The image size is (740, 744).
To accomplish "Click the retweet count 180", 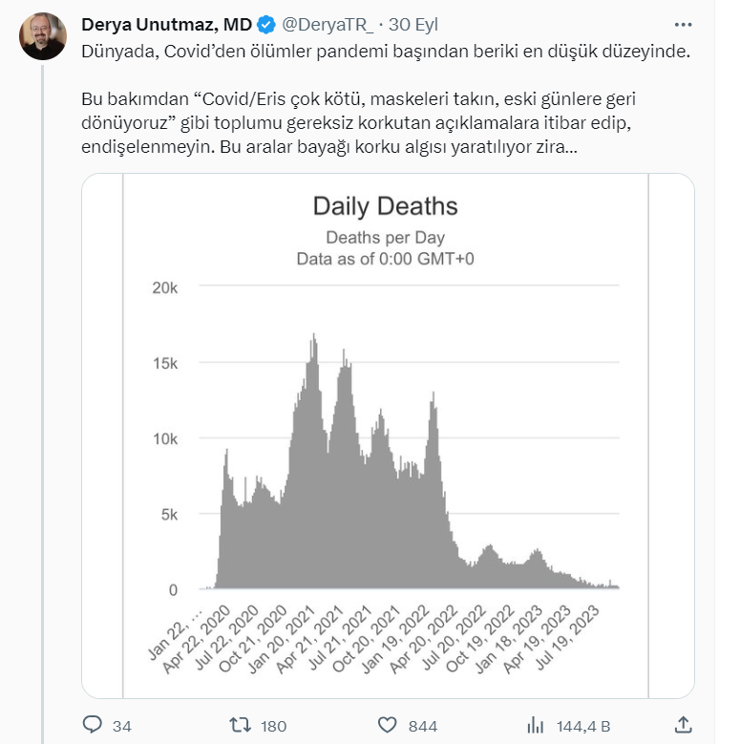I will (x=274, y=726).
